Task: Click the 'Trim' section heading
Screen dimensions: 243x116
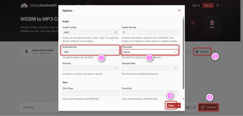Action: click(x=65, y=82)
